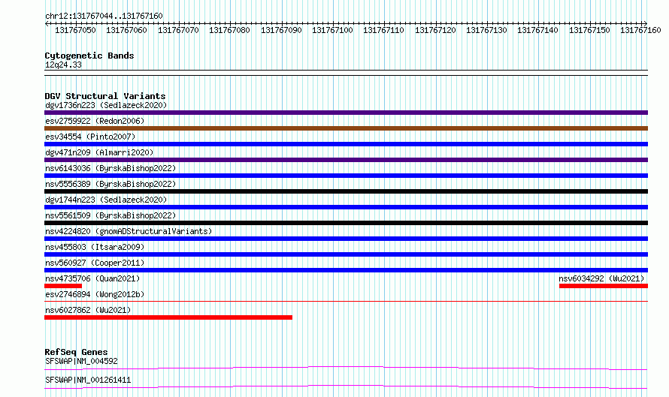The height and width of the screenshot is (397, 669).
Task: Click ruler position 131767100
Action: point(332,30)
